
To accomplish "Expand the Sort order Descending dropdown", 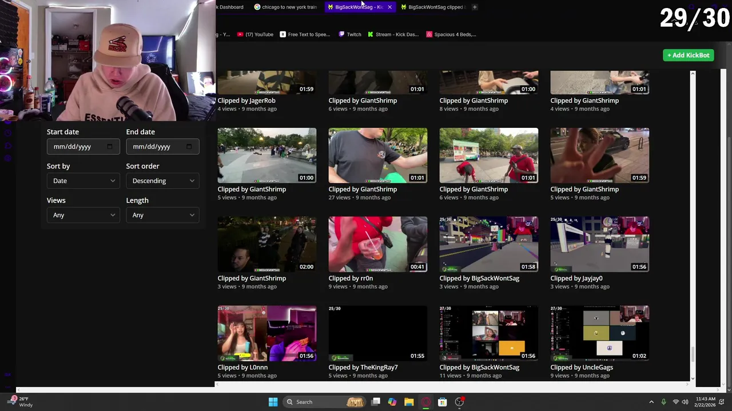I will click(162, 181).
